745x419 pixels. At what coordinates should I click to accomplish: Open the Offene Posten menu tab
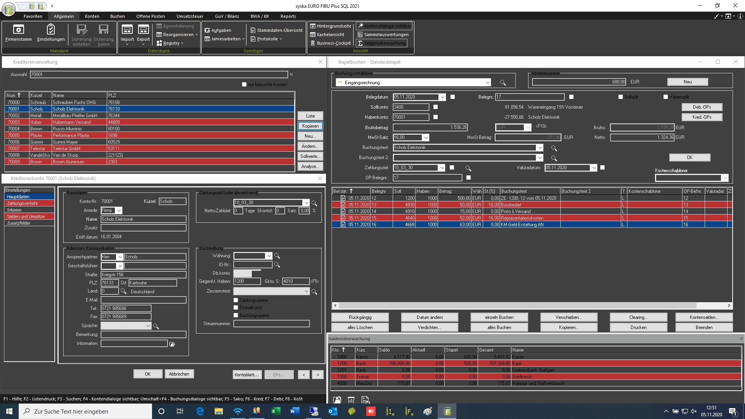tap(151, 16)
